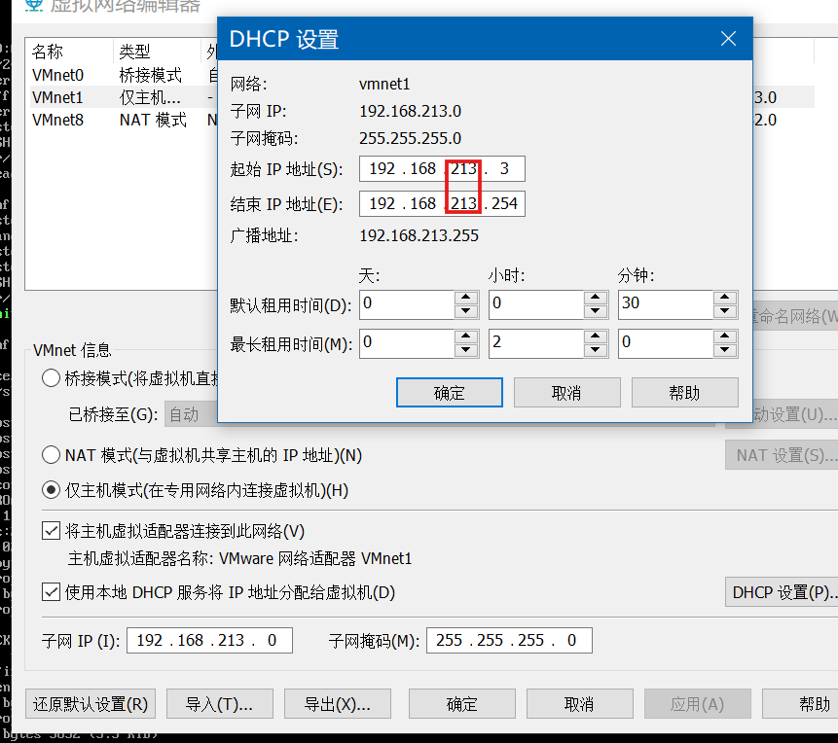Select the VMnet8 row in network list
The height and width of the screenshot is (743, 838).
(x=58, y=120)
